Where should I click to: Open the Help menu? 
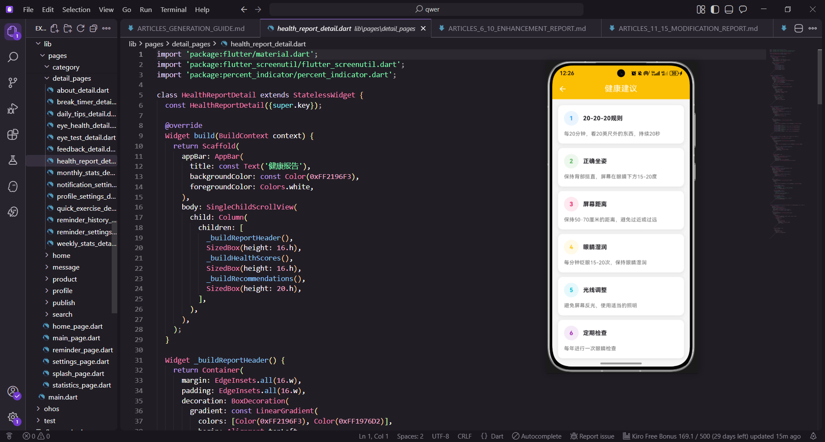pos(202,9)
